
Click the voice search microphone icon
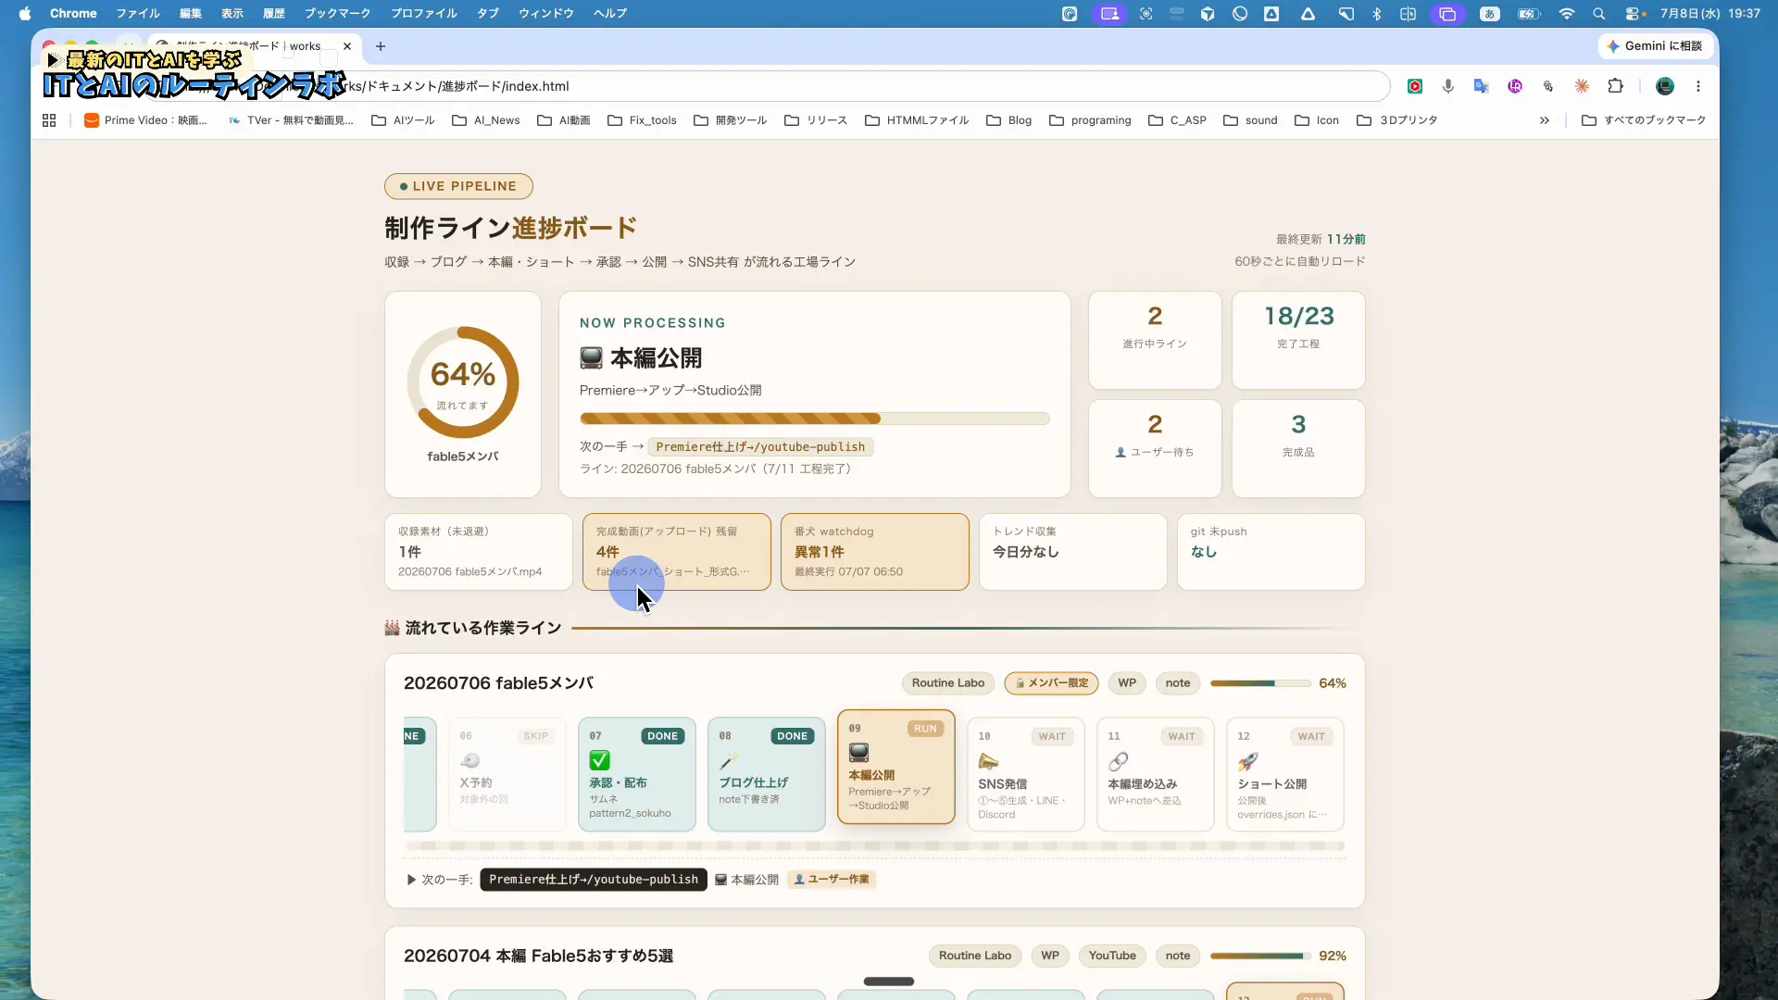tap(1448, 86)
